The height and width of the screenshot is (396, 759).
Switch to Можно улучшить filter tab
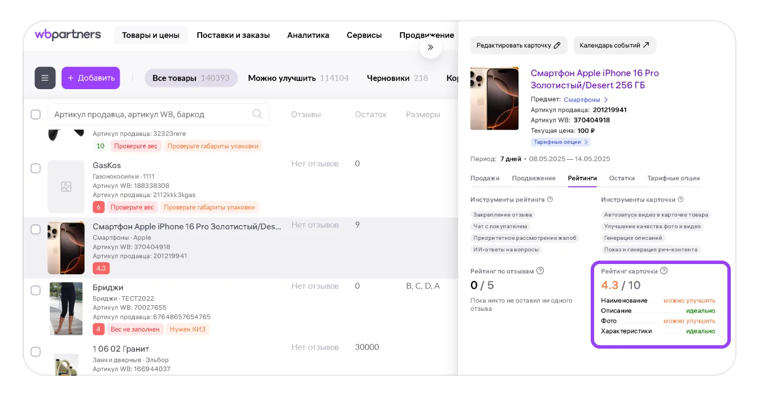click(298, 78)
